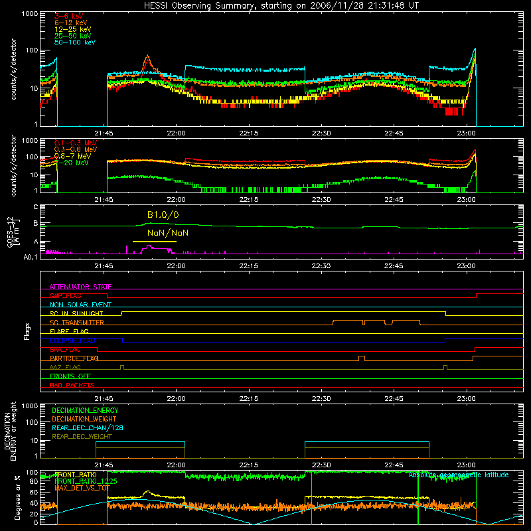Select the 3-6 keV legend label

click(x=68, y=16)
